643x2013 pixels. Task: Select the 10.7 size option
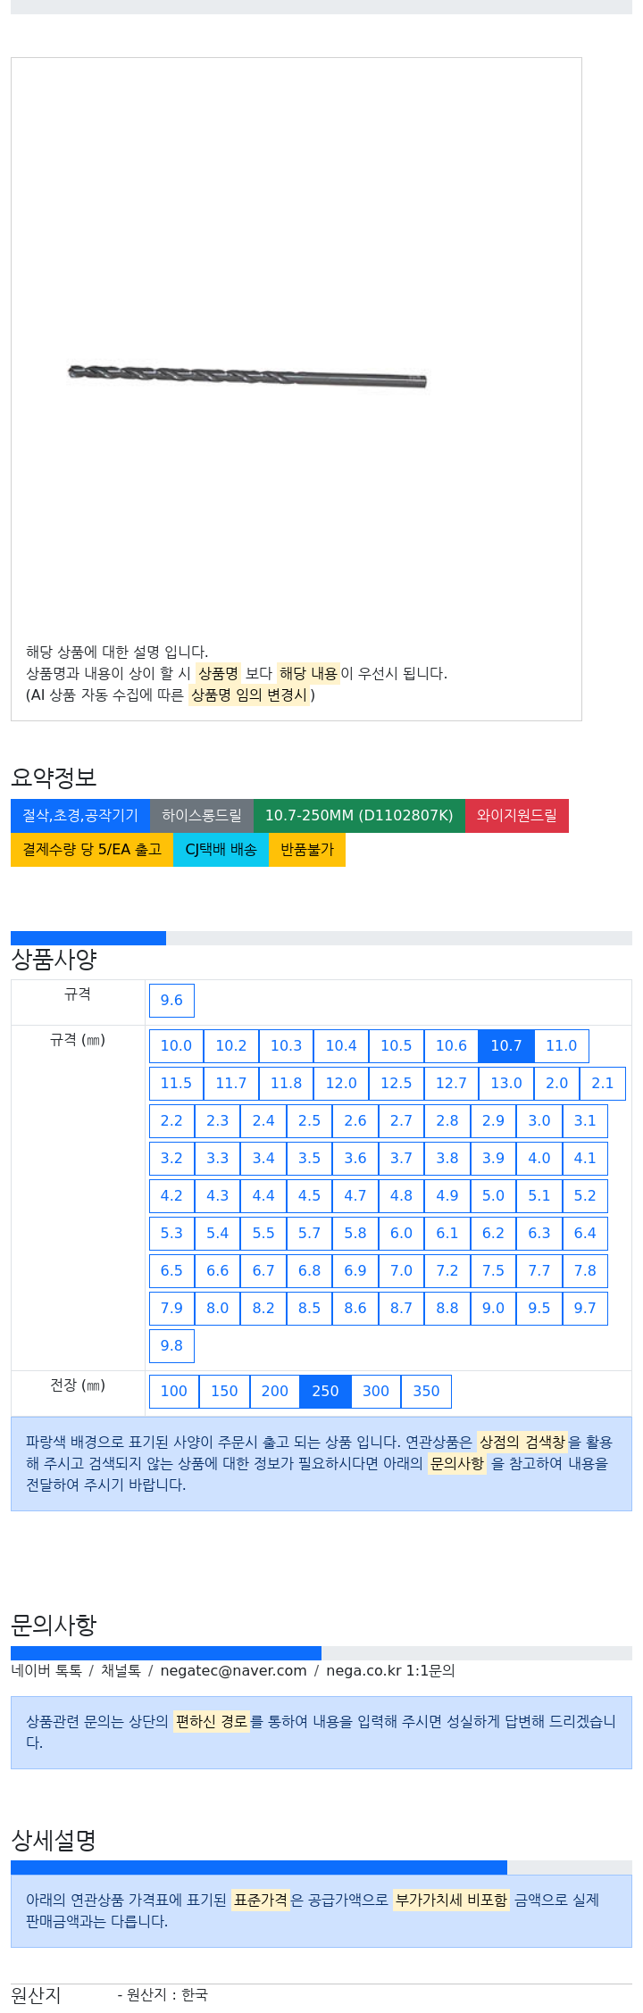506,1045
